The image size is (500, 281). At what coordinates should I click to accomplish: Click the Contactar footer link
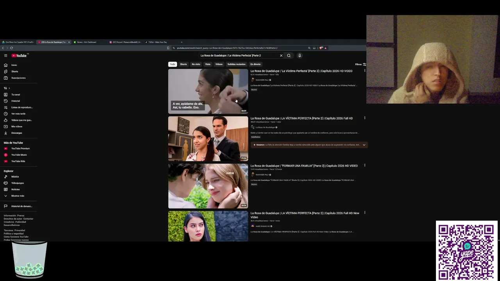pos(28,219)
